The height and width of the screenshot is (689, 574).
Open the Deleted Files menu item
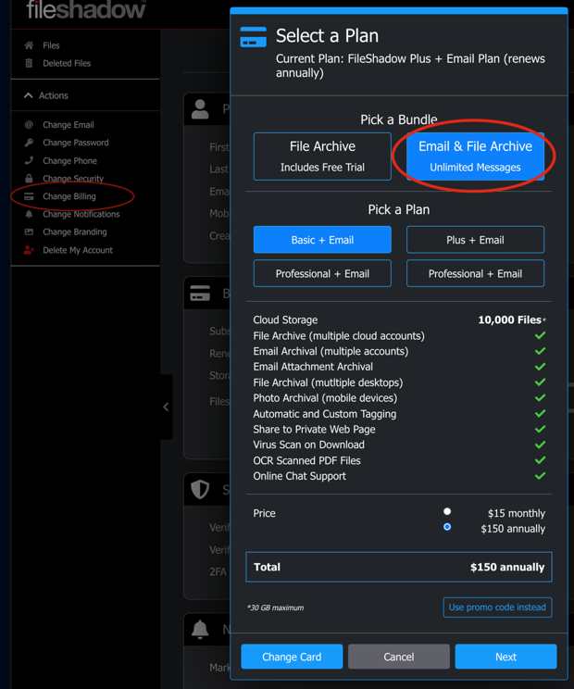67,63
